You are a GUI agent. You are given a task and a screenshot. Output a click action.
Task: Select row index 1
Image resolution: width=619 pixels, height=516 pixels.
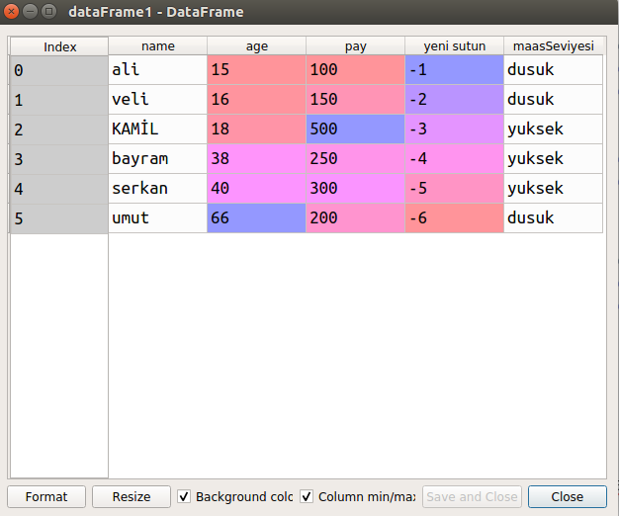tap(59, 100)
